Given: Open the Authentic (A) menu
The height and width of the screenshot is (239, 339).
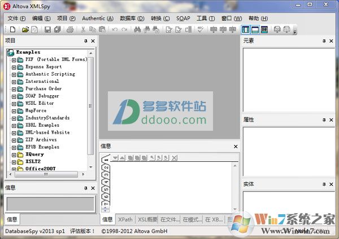Looking at the screenshot, I should pyautogui.click(x=98, y=19).
